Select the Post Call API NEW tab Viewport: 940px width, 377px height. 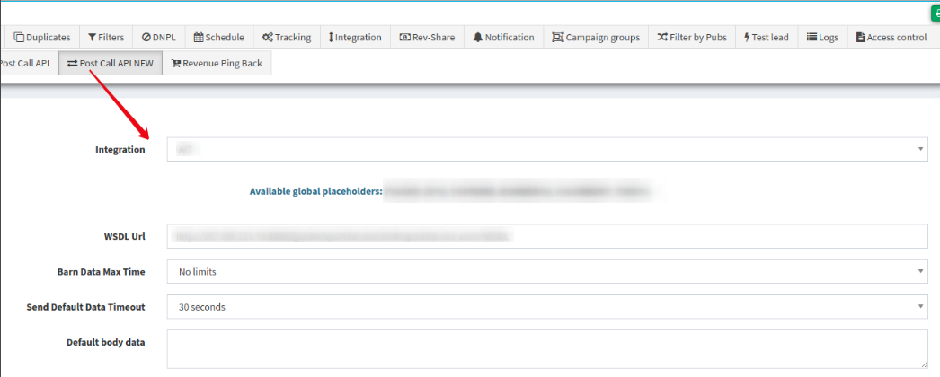(111, 64)
